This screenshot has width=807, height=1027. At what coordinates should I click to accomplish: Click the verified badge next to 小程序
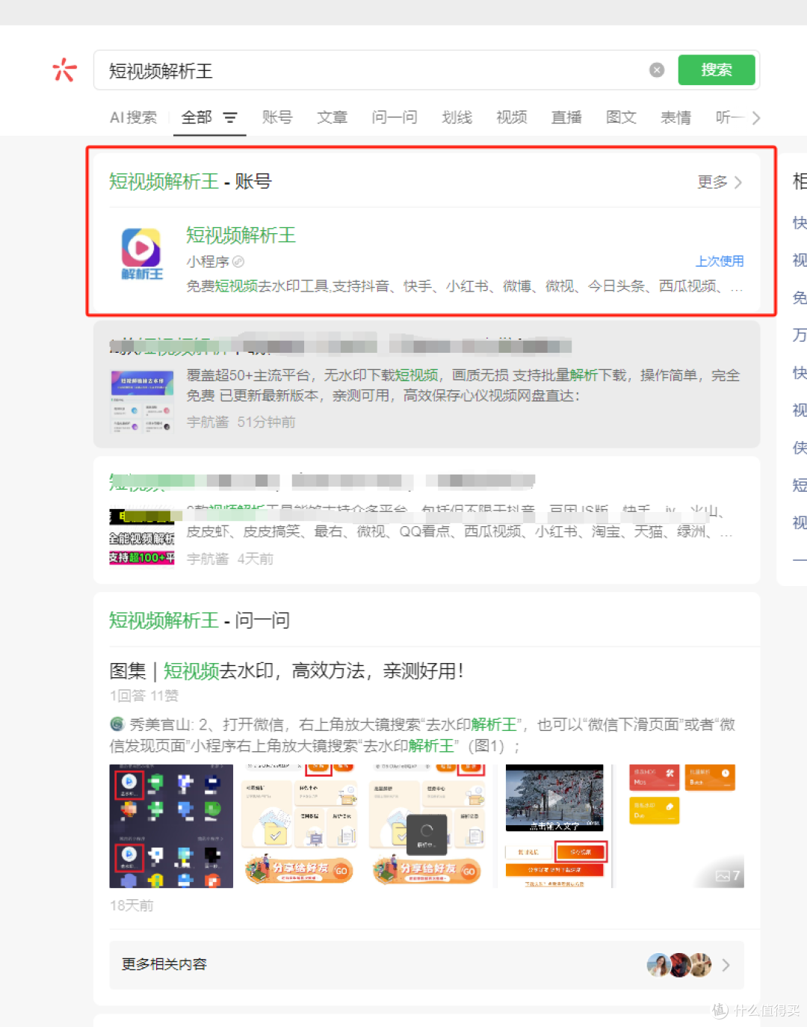[238, 262]
